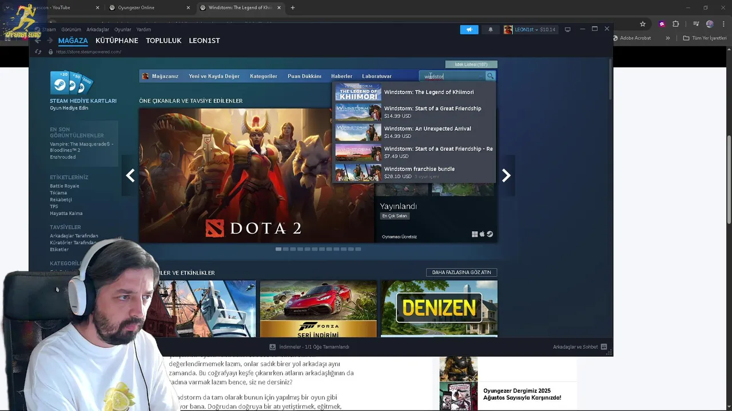Select the first carousel page dot
Image resolution: width=732 pixels, height=411 pixels.
(x=279, y=249)
